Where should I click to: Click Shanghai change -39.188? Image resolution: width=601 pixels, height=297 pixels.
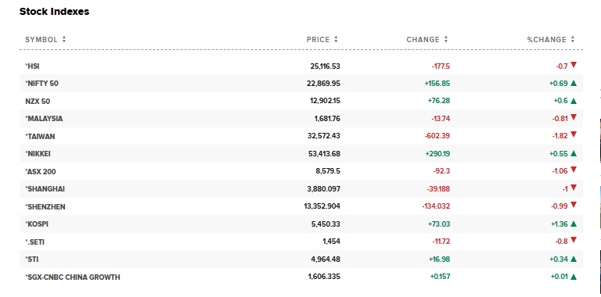click(x=438, y=189)
